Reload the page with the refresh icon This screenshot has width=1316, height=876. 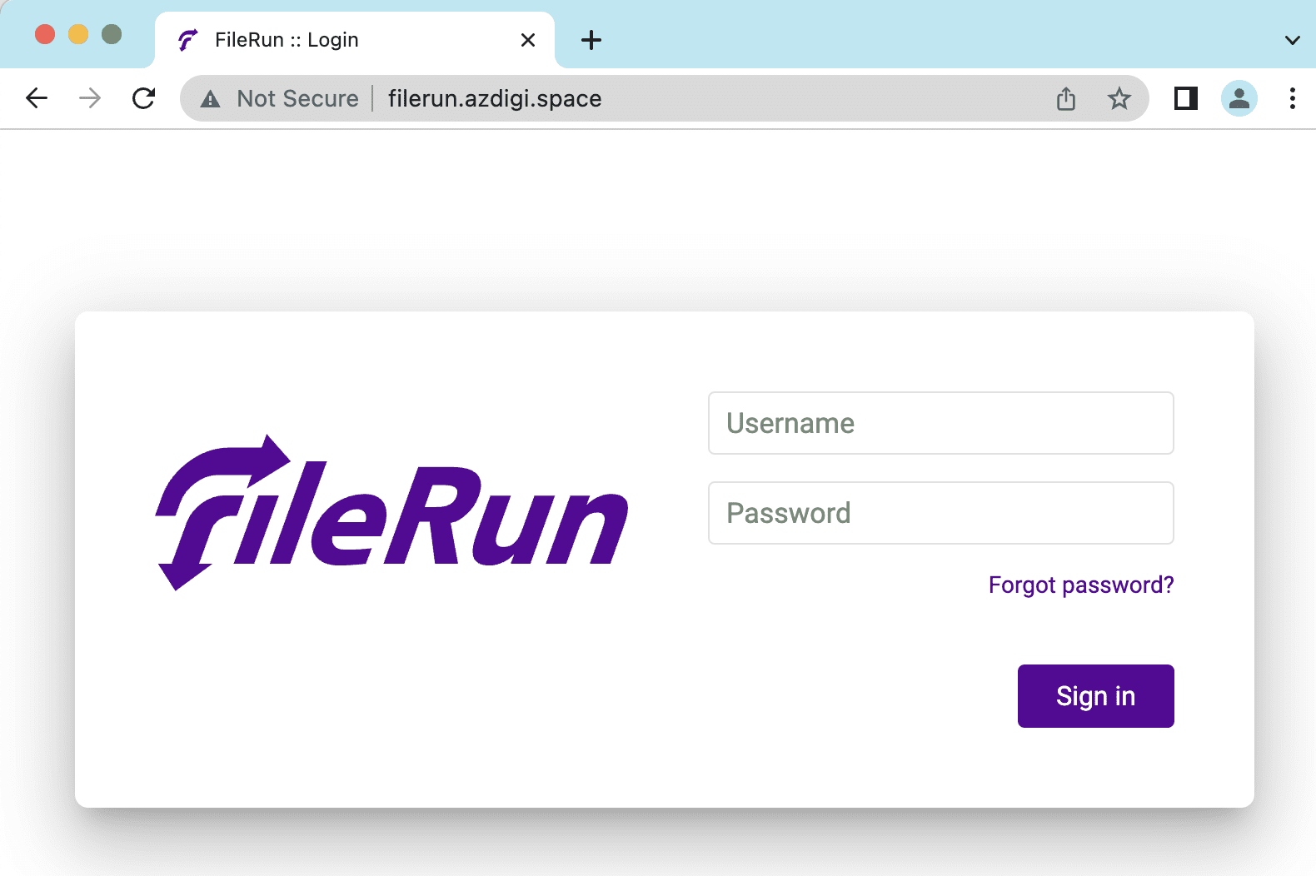pyautogui.click(x=144, y=98)
